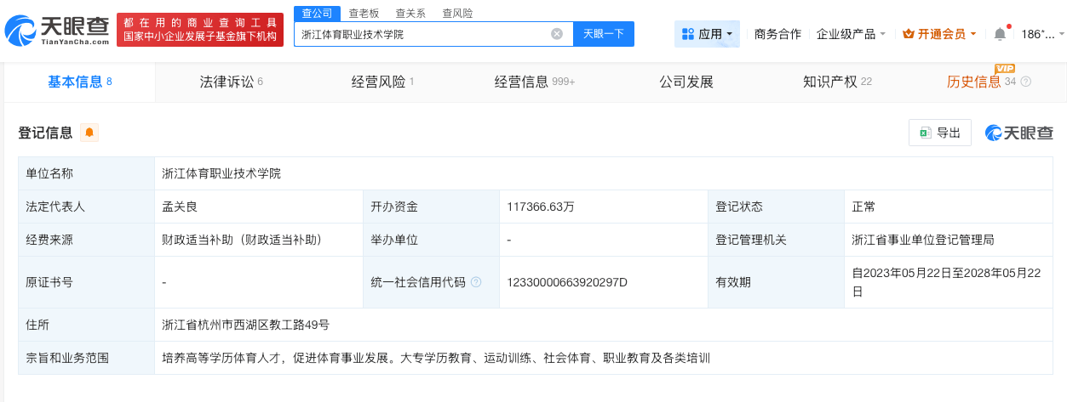Screen dimensions: 1067x402
Task: Click the question icon beside 历史信息
Action: [1025, 82]
